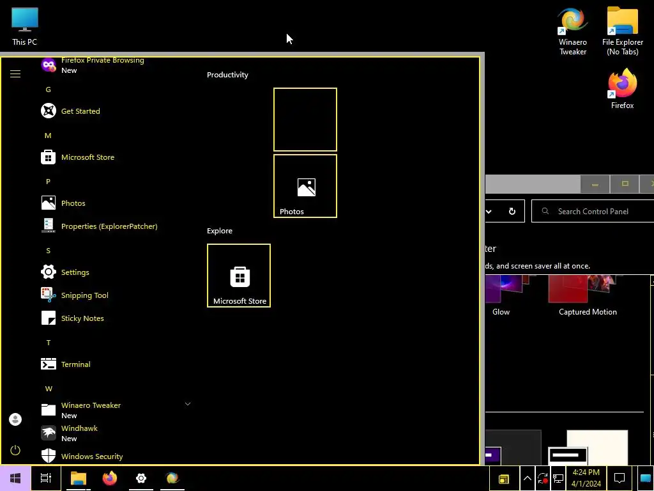Open the yellow tray app icon
The image size is (654, 491).
coord(504,479)
